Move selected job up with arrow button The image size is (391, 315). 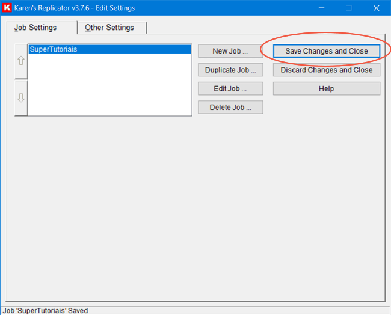pos(21,61)
